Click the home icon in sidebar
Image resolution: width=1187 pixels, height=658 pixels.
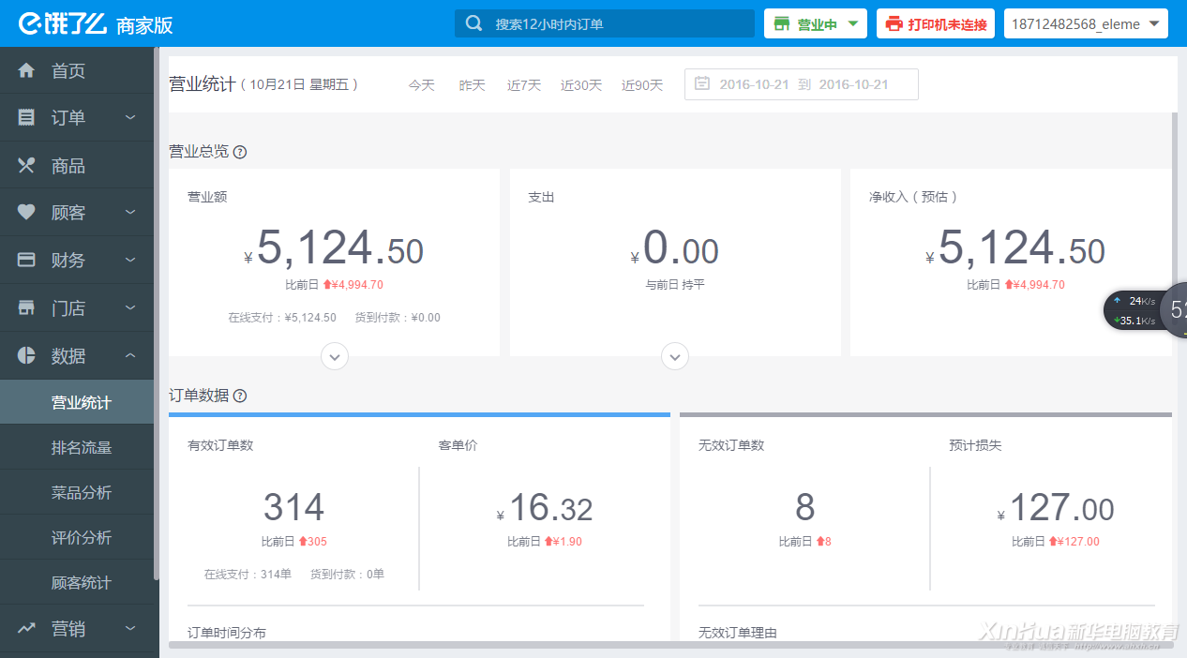[x=26, y=71]
